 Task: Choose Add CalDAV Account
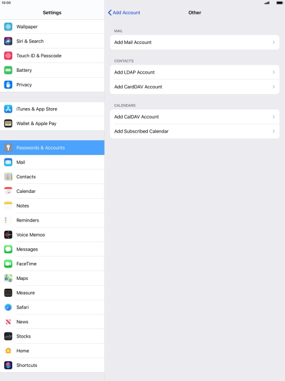tap(194, 117)
